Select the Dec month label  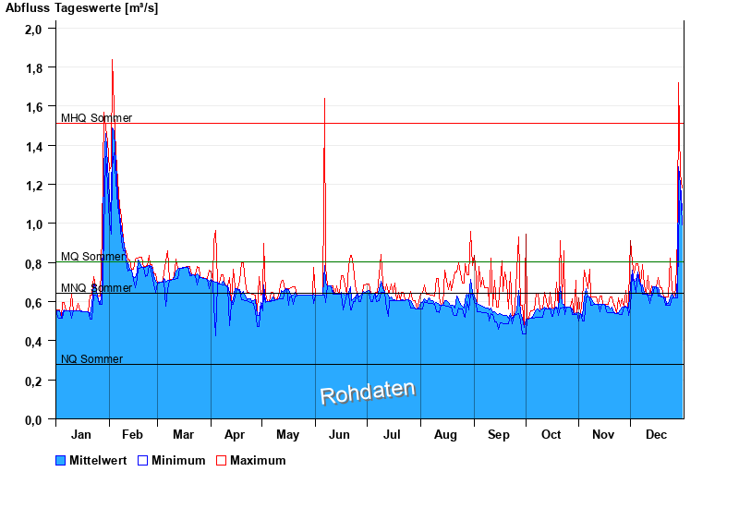656,435
